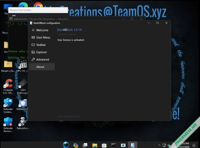Open the Defender Remover desktop shortcut
The height and width of the screenshot is (148, 200).
(x=8, y=125)
